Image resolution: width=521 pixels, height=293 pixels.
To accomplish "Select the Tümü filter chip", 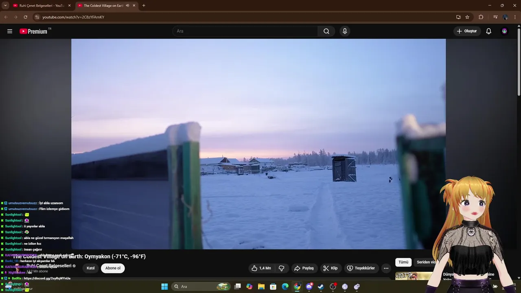I will [403, 262].
